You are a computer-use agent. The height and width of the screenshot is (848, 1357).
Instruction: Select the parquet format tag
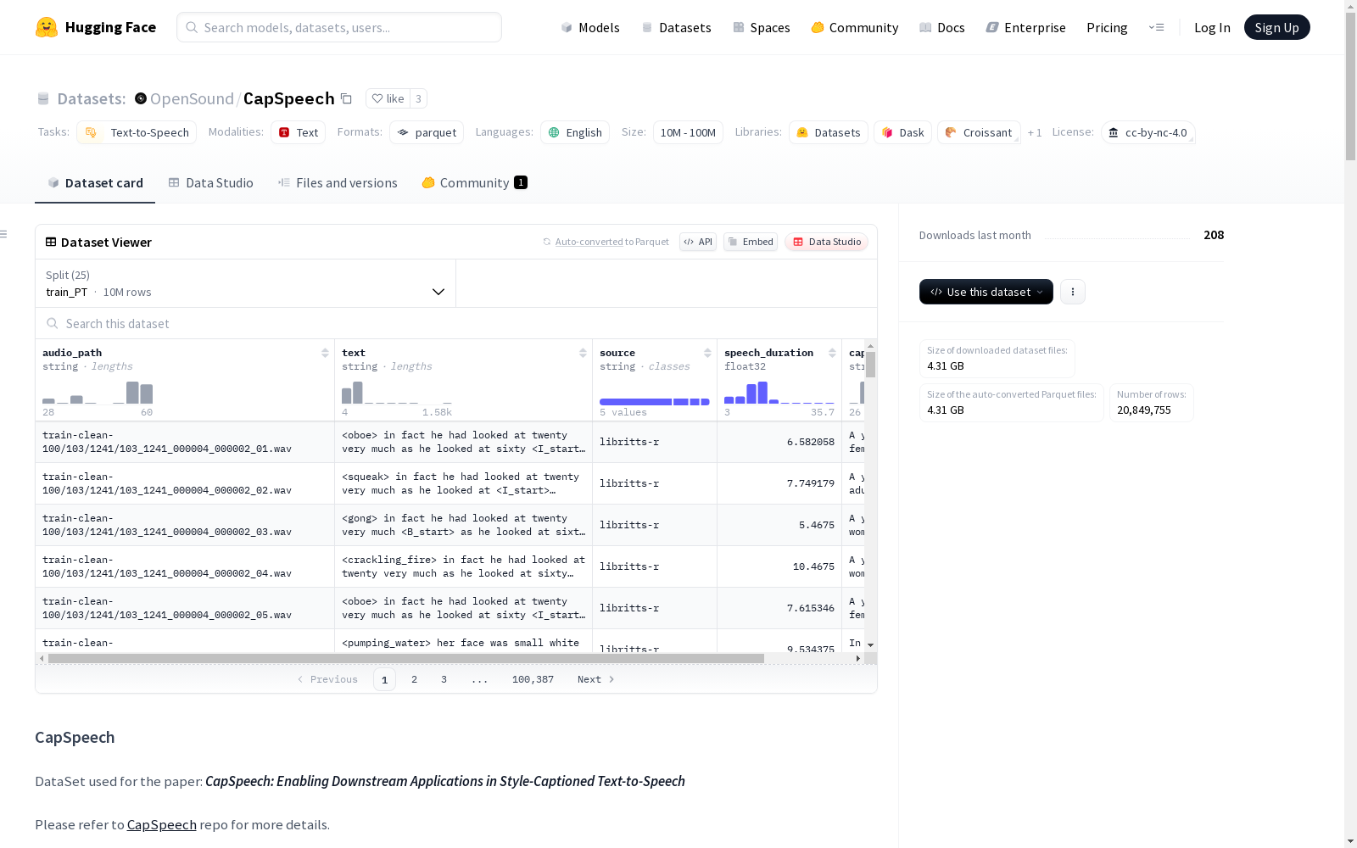[x=427, y=132]
